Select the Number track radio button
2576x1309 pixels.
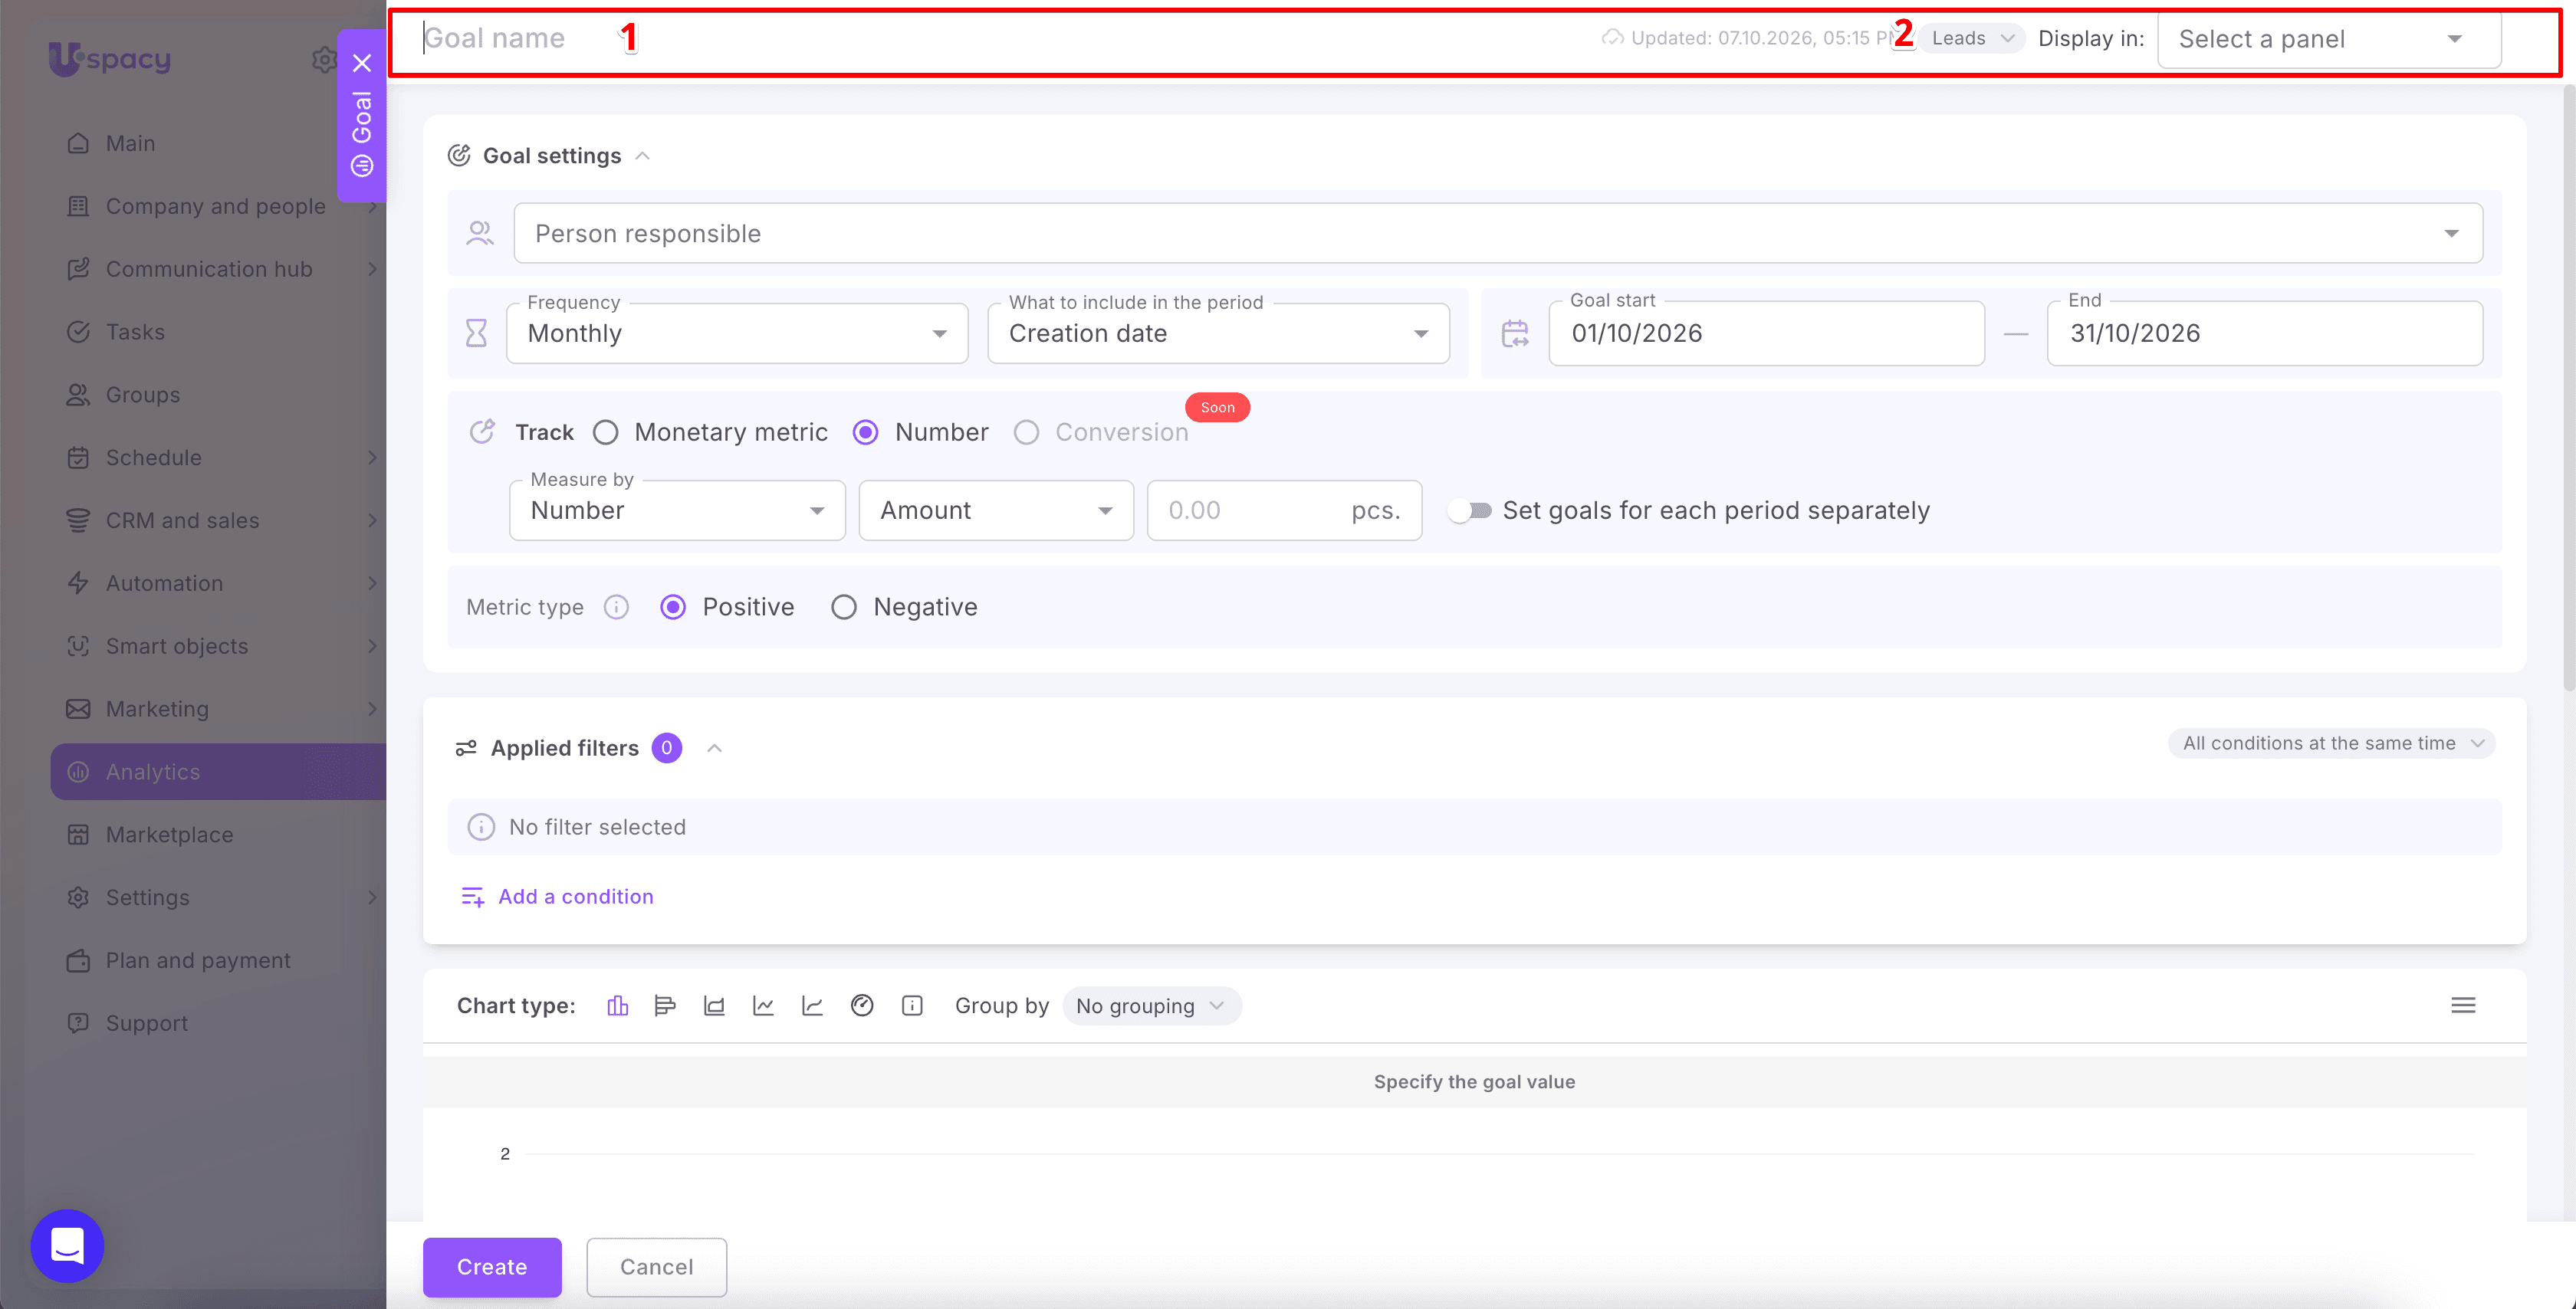pyautogui.click(x=866, y=432)
